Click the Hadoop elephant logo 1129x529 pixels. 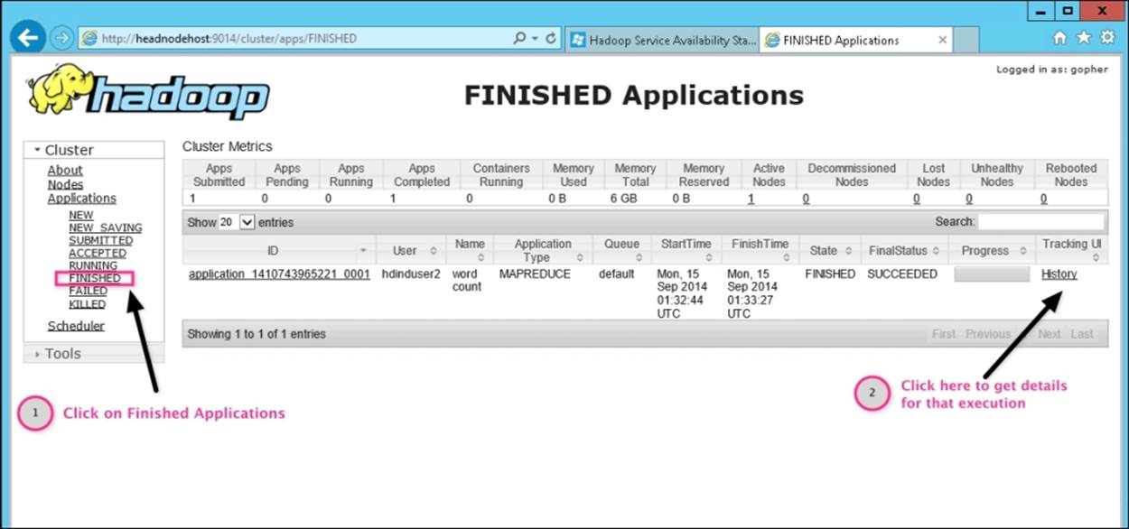pyautogui.click(x=149, y=93)
